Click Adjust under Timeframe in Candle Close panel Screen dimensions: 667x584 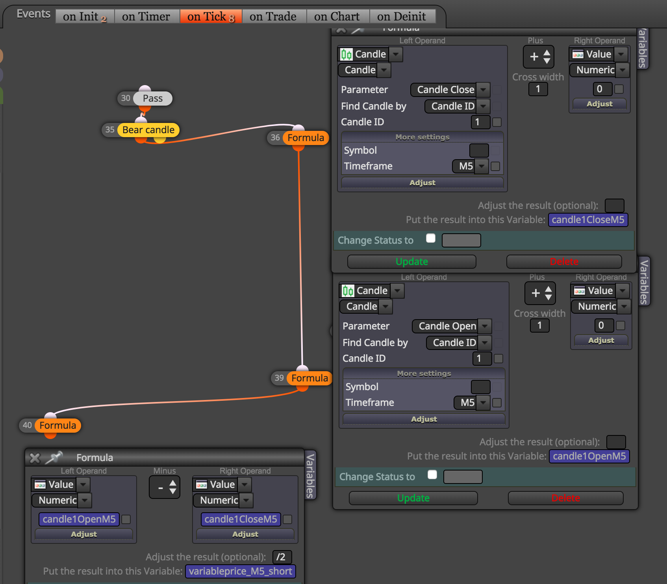[x=422, y=183]
